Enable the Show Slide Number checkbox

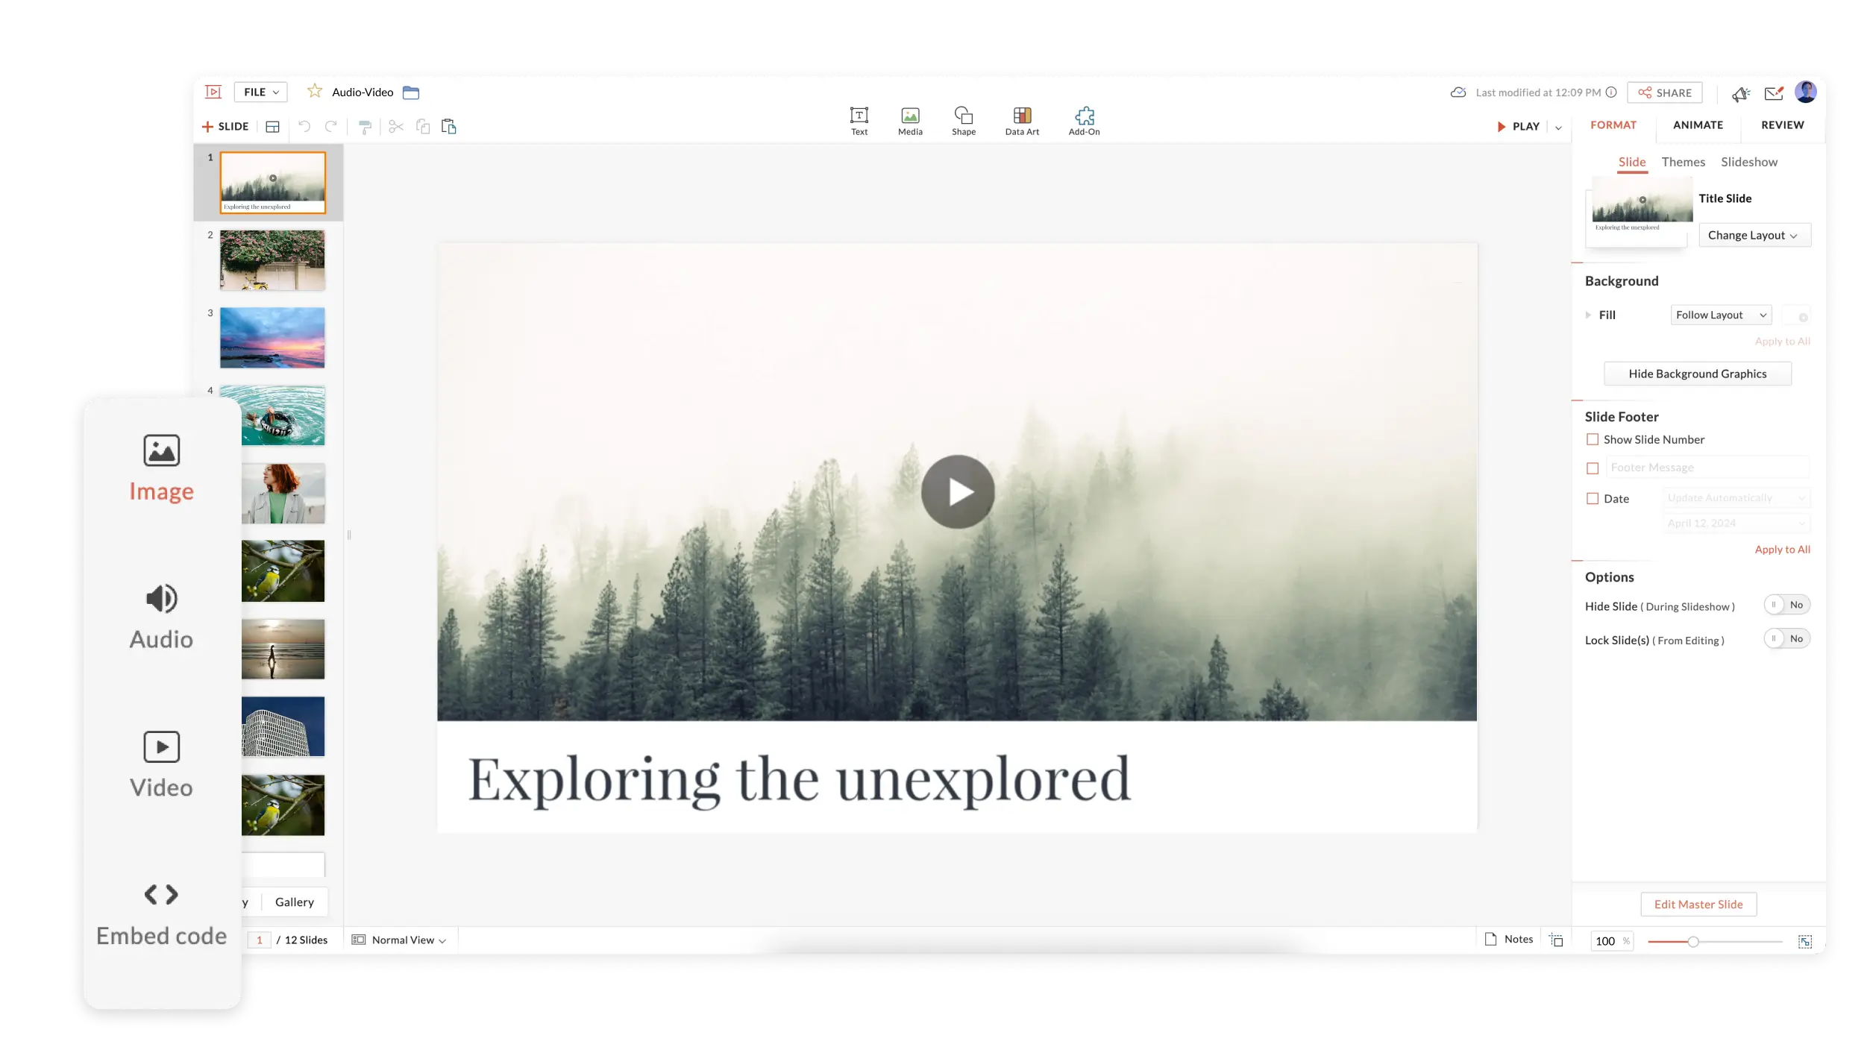point(1593,440)
